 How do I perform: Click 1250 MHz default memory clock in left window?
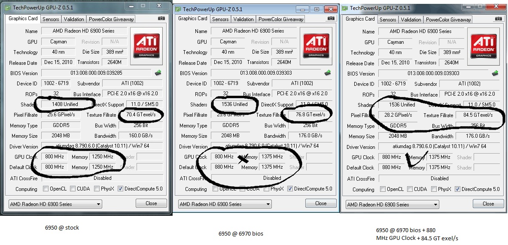point(102,167)
